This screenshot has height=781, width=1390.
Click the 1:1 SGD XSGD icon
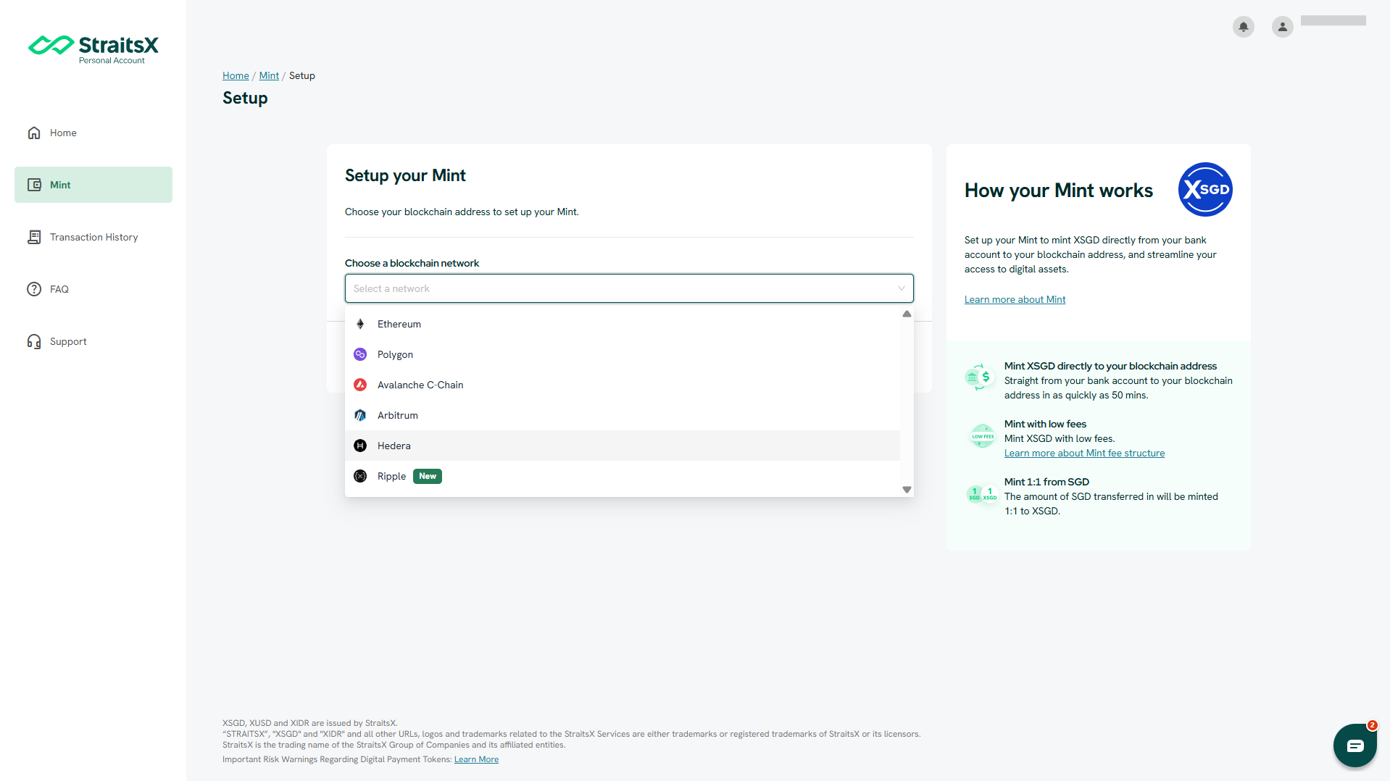click(x=982, y=495)
